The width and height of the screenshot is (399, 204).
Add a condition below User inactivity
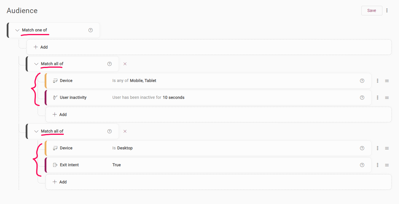point(218,114)
